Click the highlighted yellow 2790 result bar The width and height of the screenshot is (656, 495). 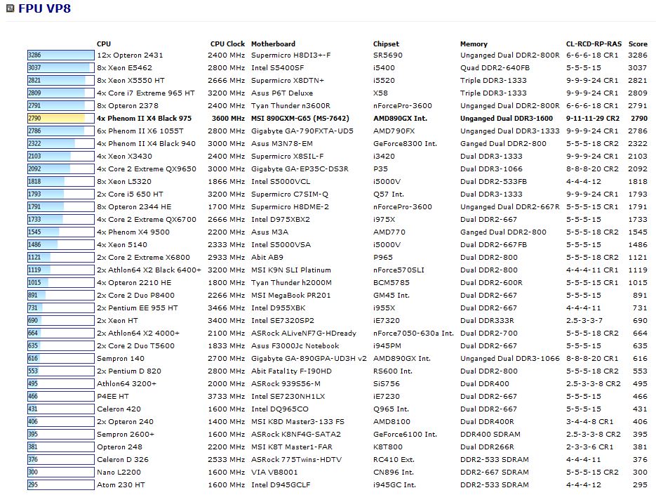(x=56, y=118)
